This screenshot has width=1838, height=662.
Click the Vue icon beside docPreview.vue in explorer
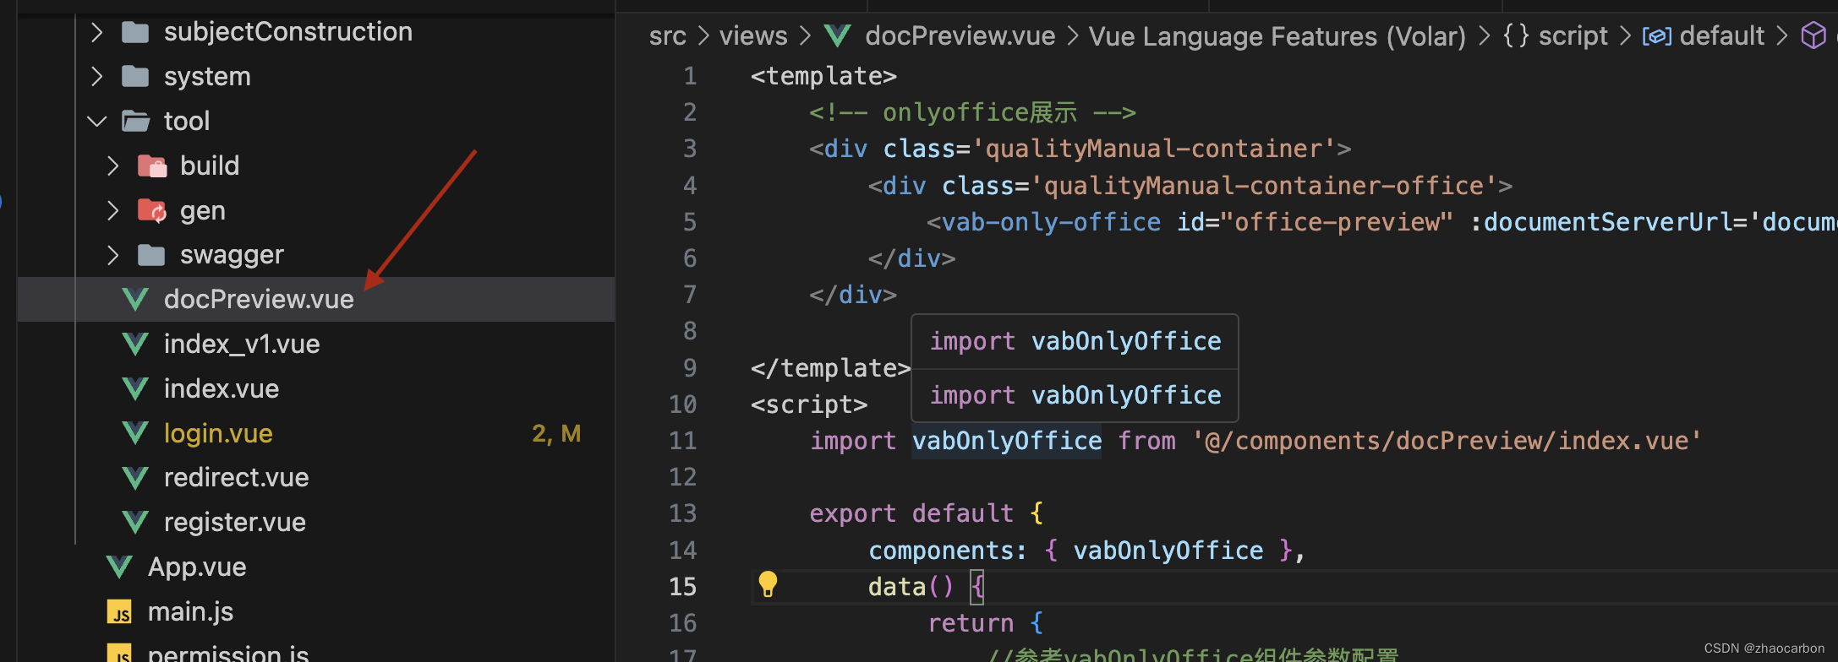coord(135,300)
